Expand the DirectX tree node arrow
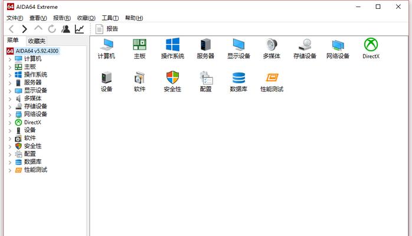The width and height of the screenshot is (412, 236). [10, 123]
